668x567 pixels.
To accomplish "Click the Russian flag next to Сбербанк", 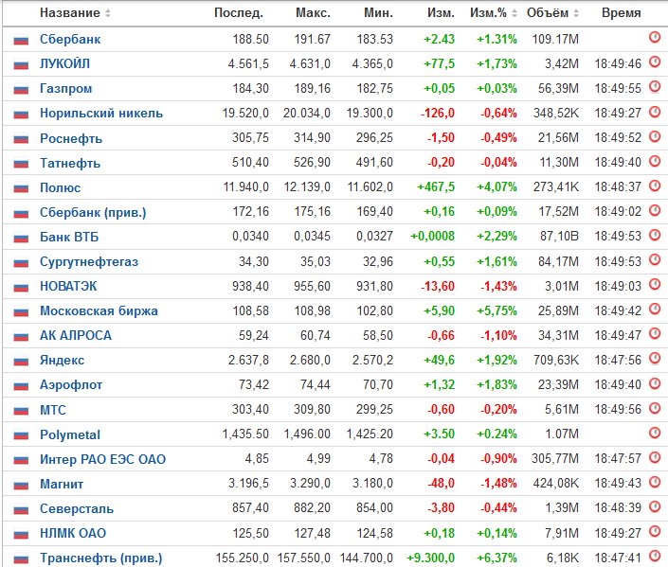I will click(21, 41).
